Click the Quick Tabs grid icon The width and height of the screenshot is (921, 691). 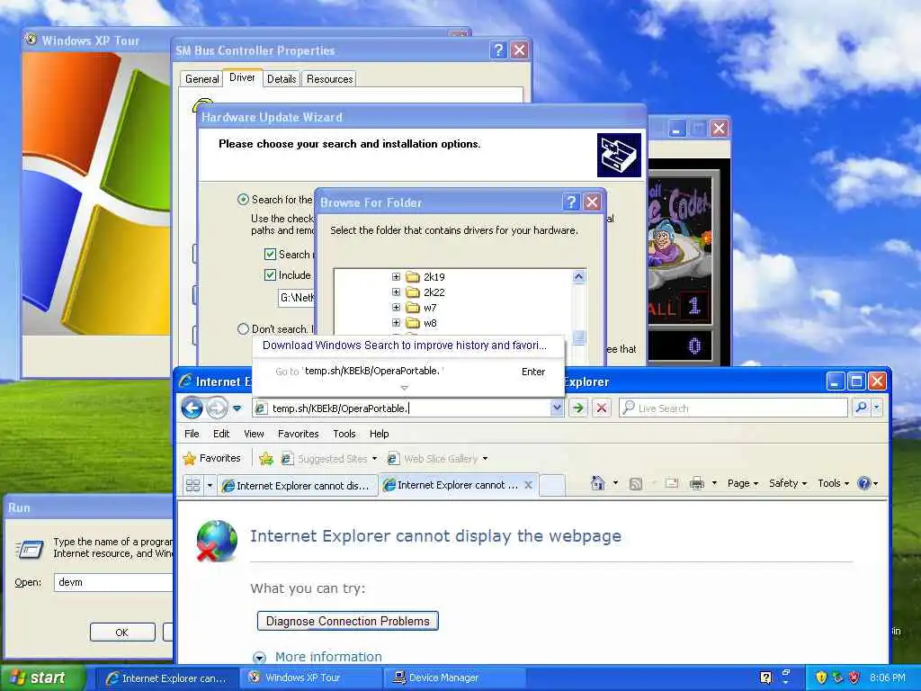192,485
